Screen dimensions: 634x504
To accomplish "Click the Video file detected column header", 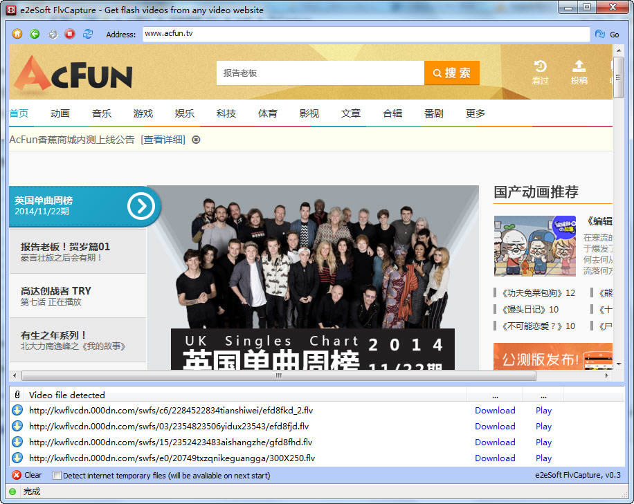I will [x=246, y=395].
